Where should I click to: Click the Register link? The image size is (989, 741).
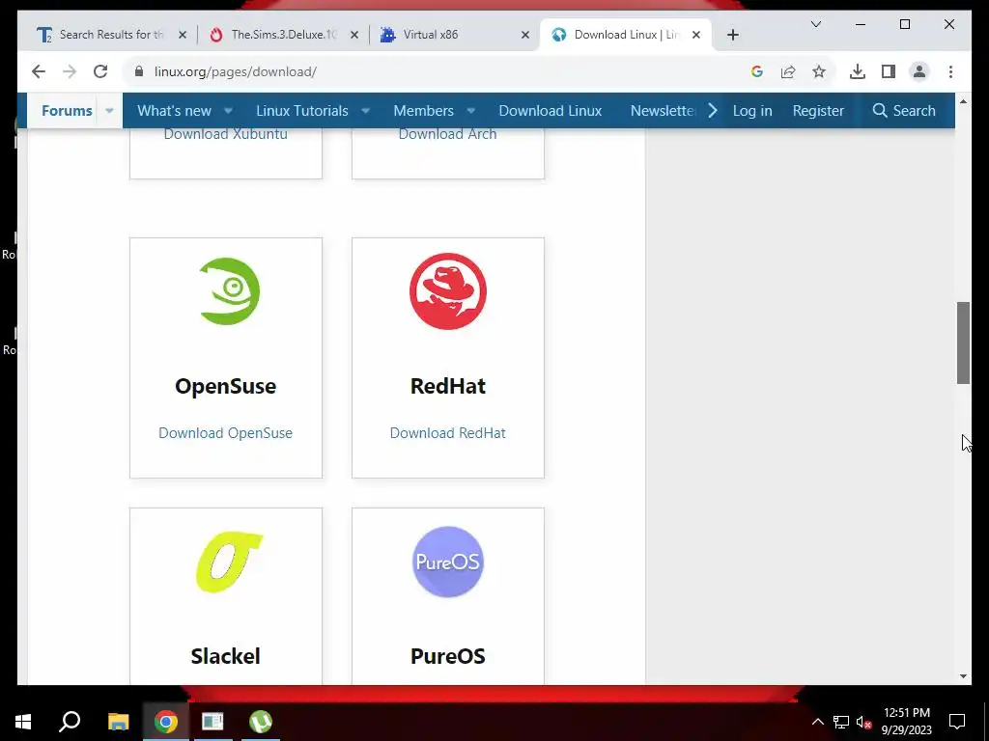tap(818, 110)
